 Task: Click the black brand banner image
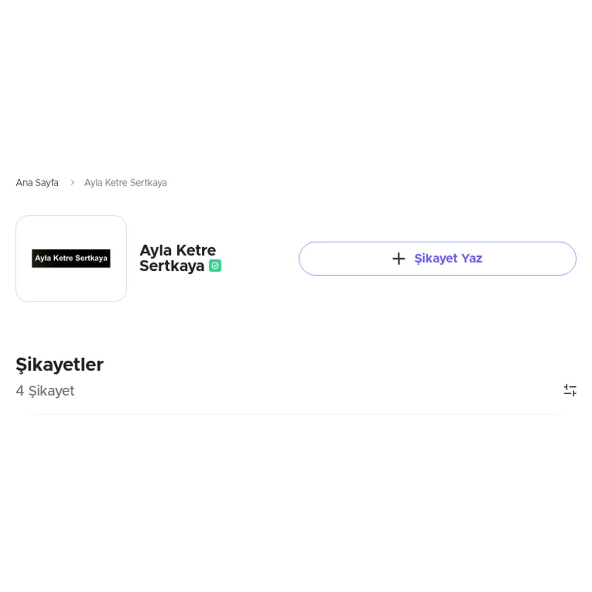tap(71, 259)
